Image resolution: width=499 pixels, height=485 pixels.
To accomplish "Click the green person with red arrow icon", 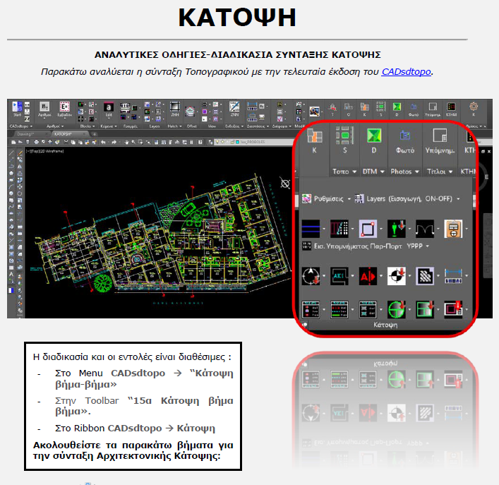I will coord(396,229).
